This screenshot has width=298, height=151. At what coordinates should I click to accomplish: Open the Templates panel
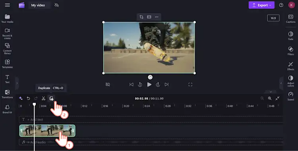(x=7, y=64)
